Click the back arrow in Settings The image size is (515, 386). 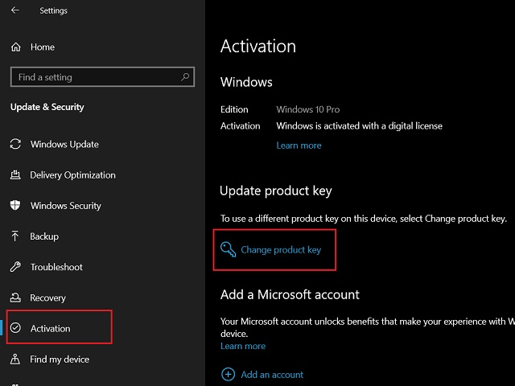(15, 10)
